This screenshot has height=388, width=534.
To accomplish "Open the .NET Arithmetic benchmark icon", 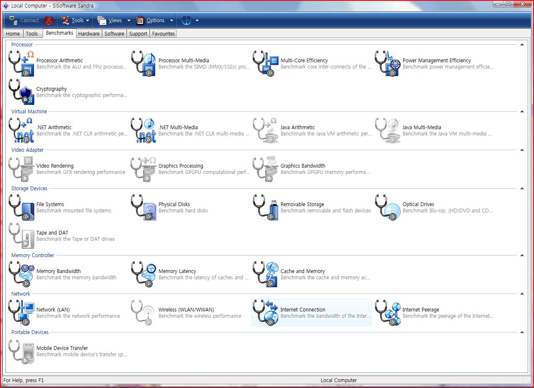I will (21, 130).
